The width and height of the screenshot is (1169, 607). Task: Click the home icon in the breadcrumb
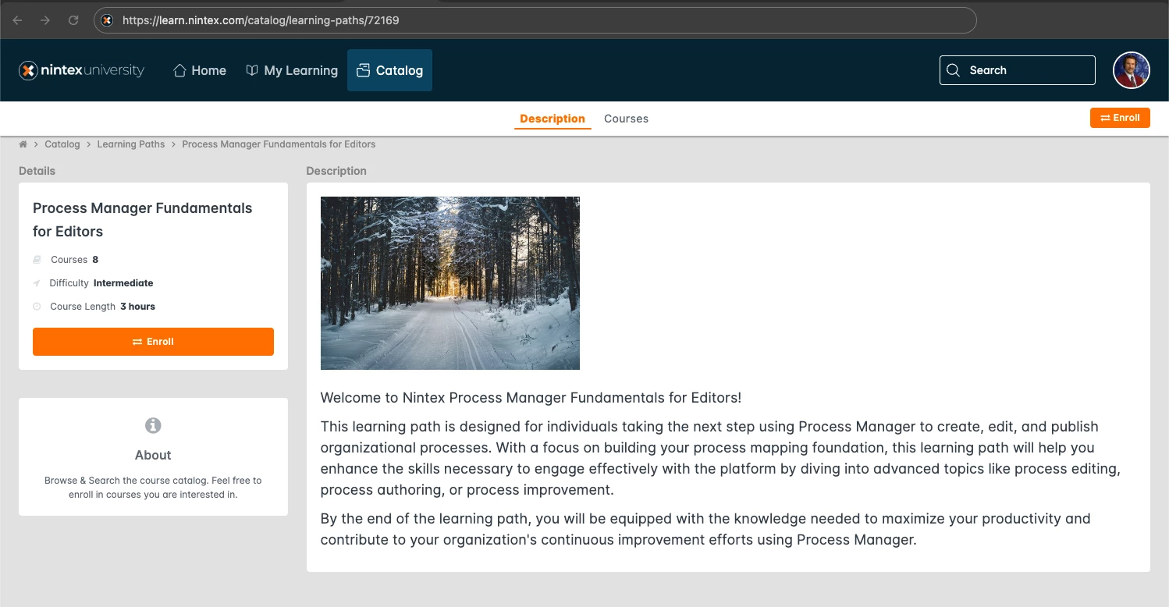click(x=23, y=144)
